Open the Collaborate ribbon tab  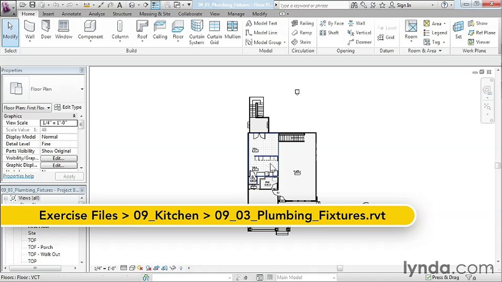tap(190, 14)
